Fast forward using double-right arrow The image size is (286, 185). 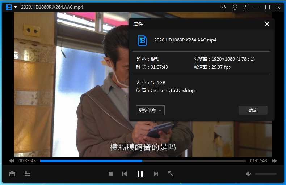tap(274, 161)
